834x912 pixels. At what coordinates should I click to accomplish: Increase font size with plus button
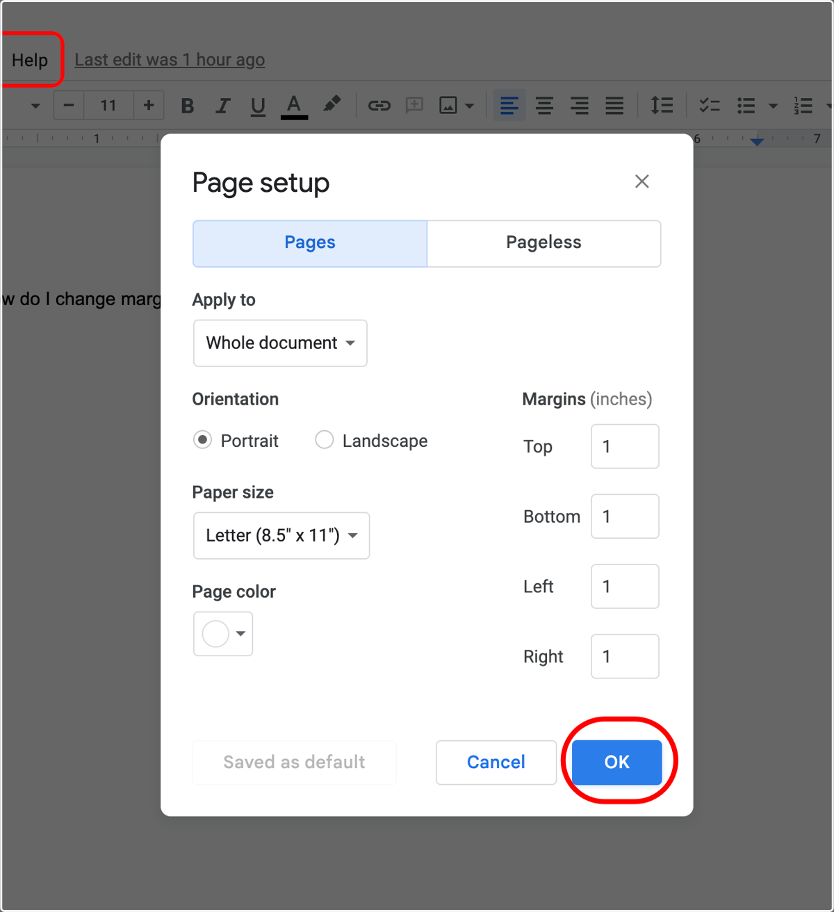149,106
